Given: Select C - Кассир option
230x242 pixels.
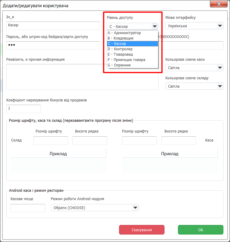Looking at the screenshot, I should click(132, 43).
